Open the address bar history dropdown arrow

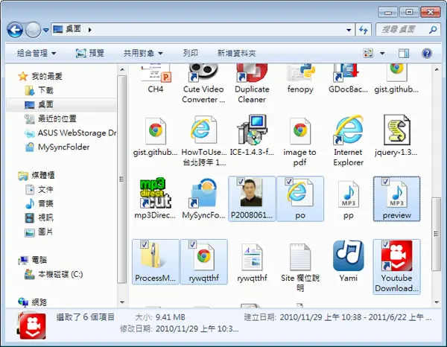tap(349, 30)
